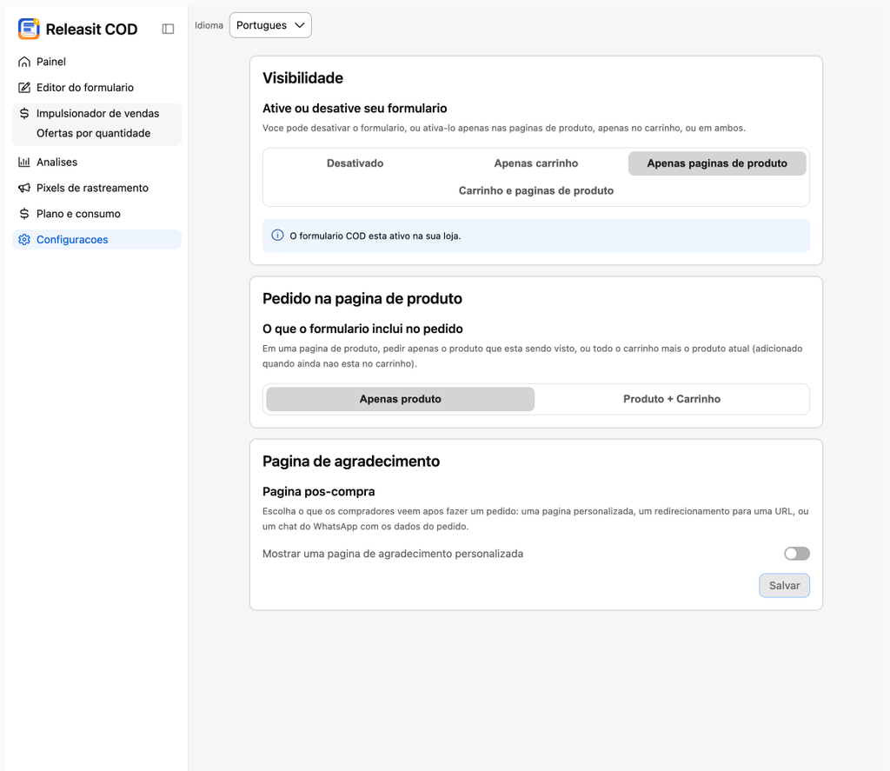Choose Apenas produto order option

(x=400, y=399)
